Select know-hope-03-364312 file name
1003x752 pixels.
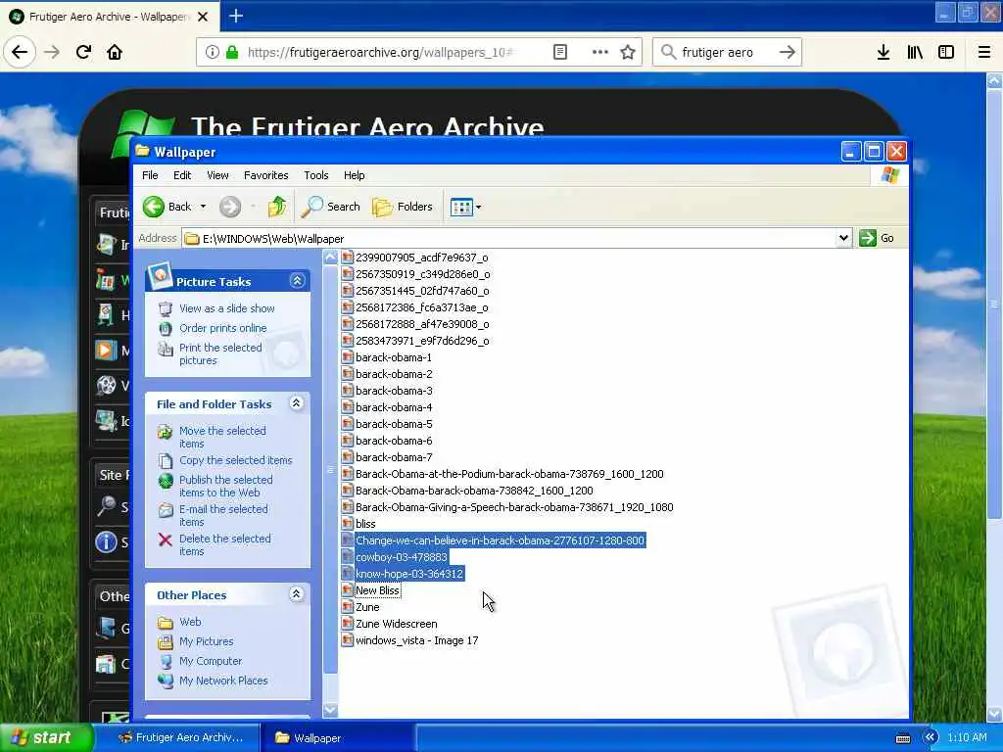[x=408, y=574]
